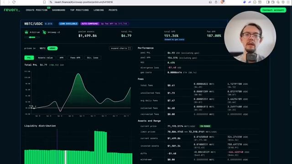This screenshot has width=292, height=164.
Task: Click the Uniswap v3 protocol icon
Action: coord(44,32)
